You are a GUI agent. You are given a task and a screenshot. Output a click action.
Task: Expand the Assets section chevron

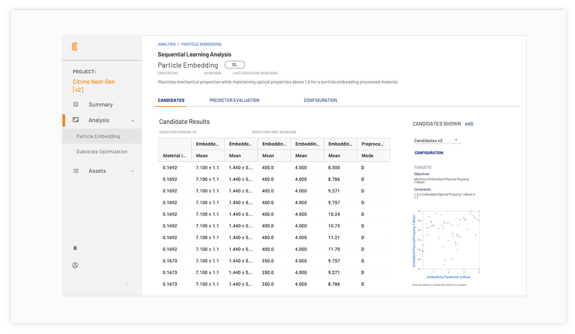pyautogui.click(x=133, y=171)
